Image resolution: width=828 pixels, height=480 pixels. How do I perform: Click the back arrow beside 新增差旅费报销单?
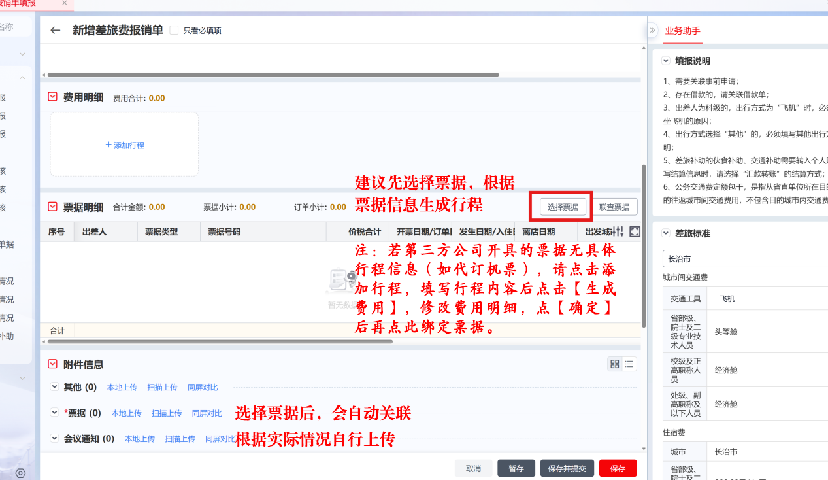click(56, 30)
